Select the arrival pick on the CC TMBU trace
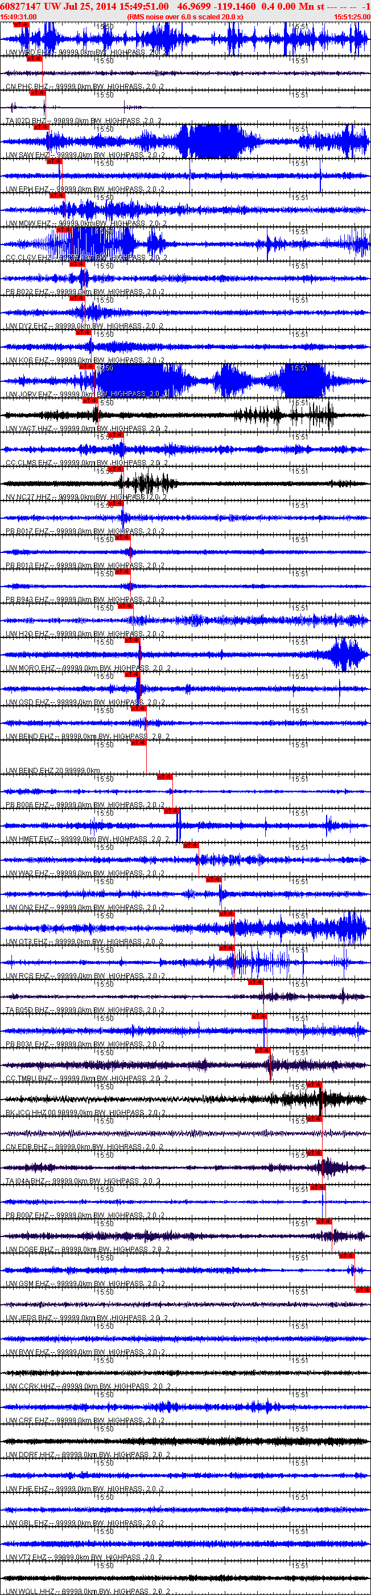Screen dimensions: 371x1595 [x=262, y=1050]
